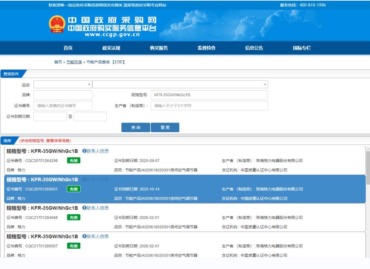Screen dimensions: 370x269
Task: Click the 证书编号 certificate number field
Action: (63, 106)
